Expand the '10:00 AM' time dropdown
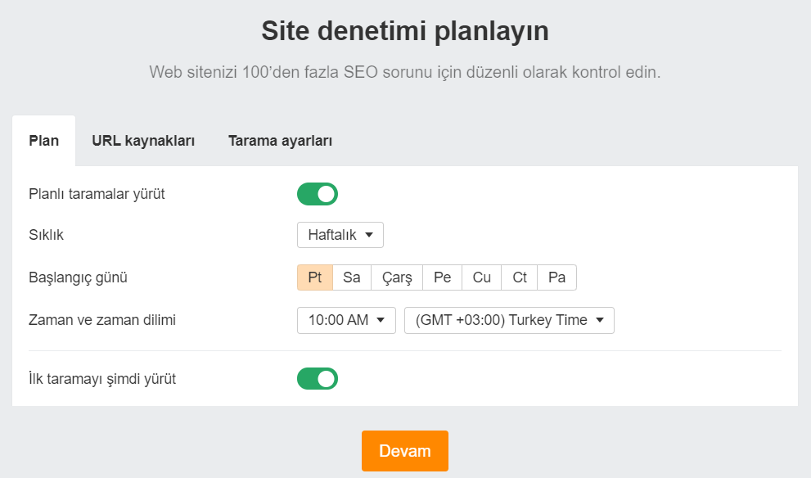The width and height of the screenshot is (811, 478). point(346,320)
